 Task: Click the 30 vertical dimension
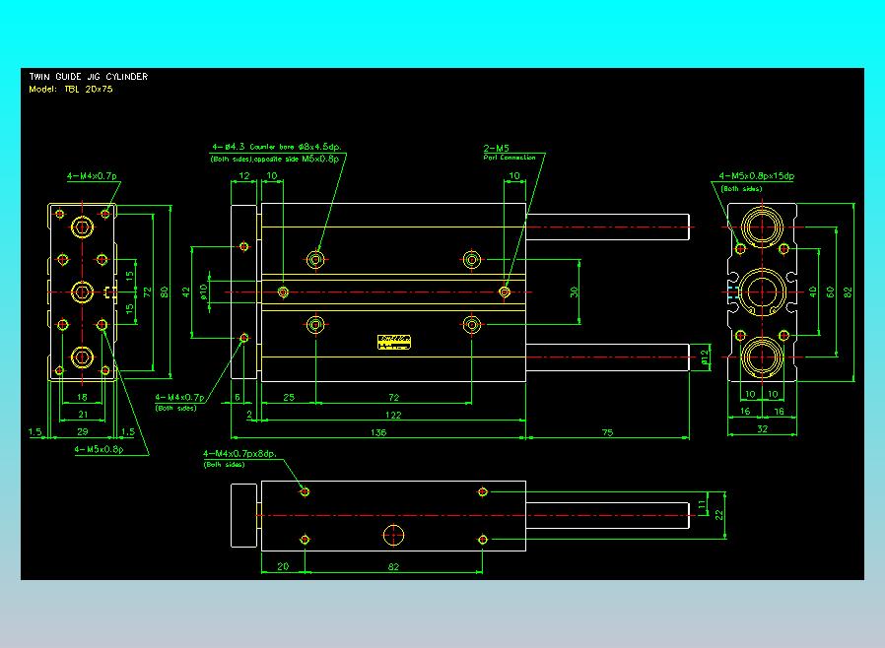(x=574, y=292)
